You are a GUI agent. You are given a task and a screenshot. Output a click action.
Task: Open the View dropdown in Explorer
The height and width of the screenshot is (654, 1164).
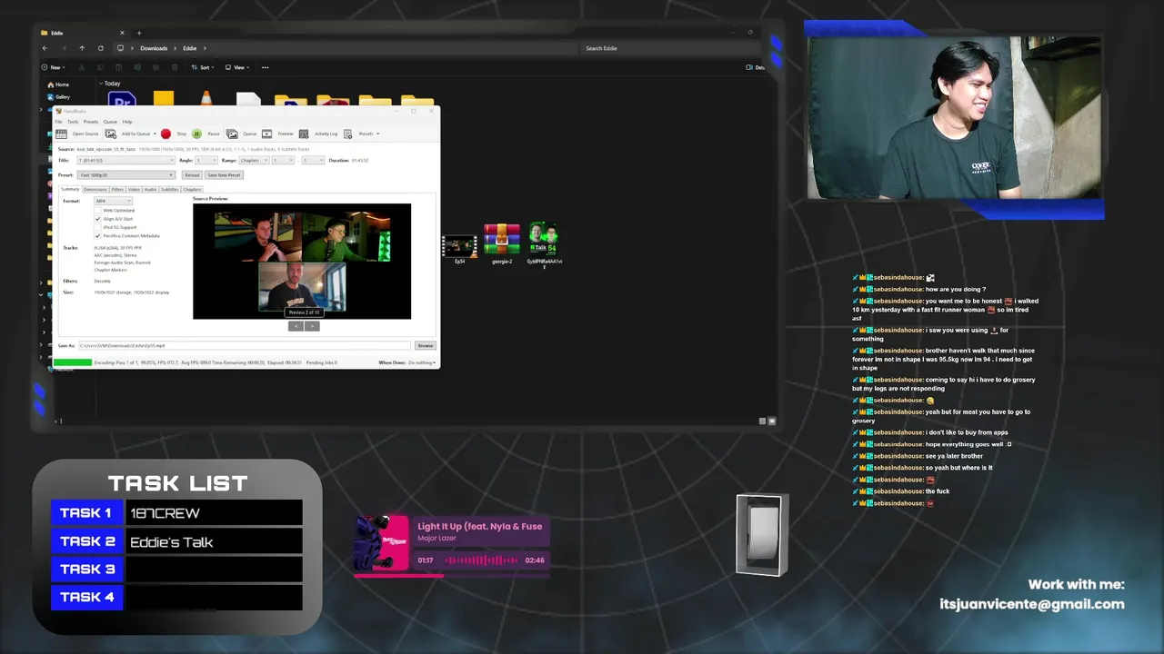pos(237,67)
